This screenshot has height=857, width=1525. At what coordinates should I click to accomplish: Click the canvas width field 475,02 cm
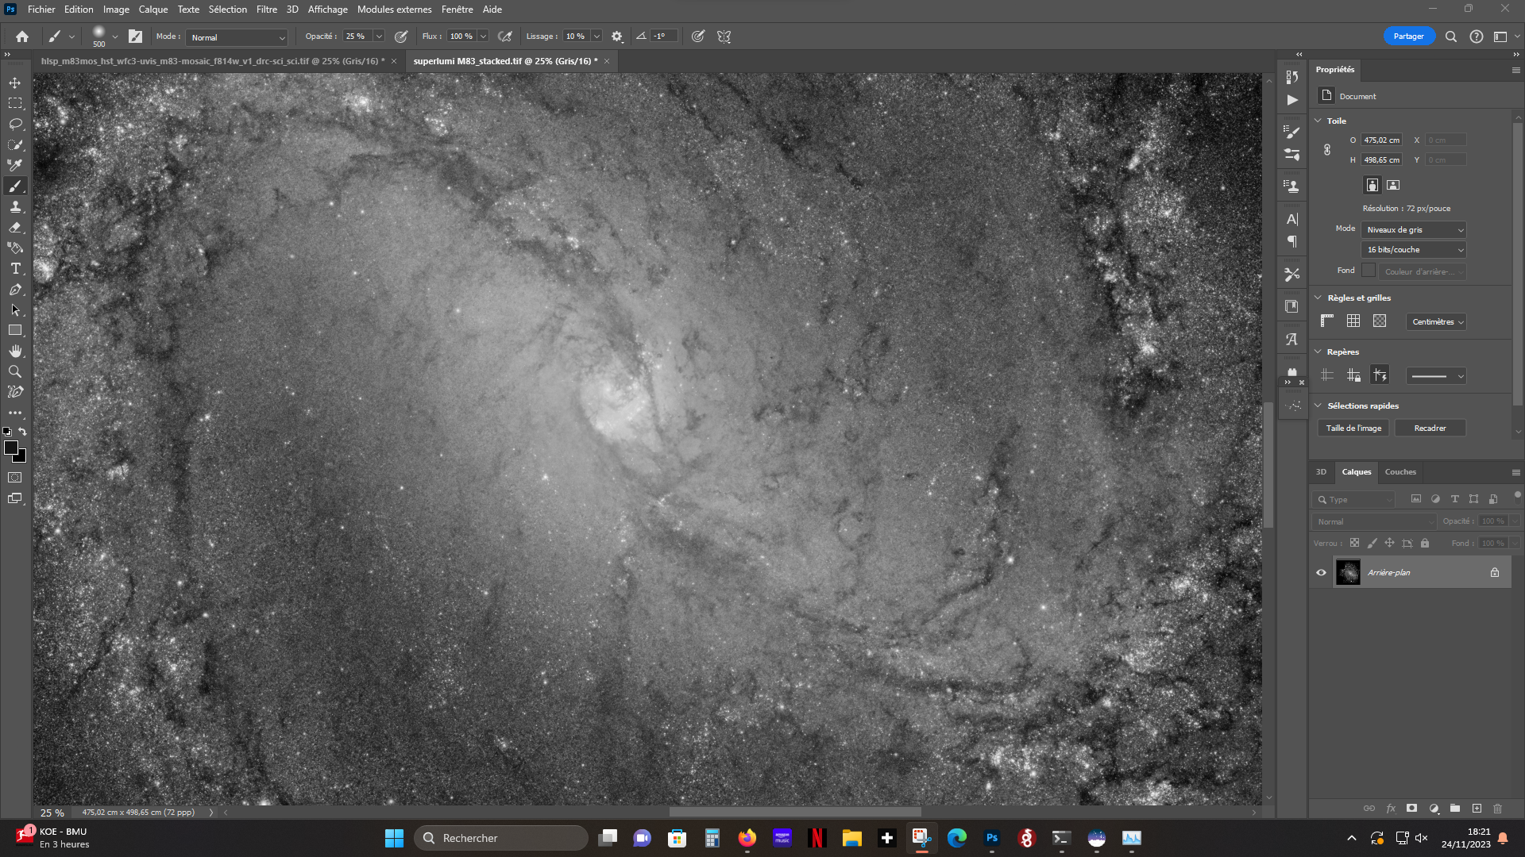(x=1382, y=140)
